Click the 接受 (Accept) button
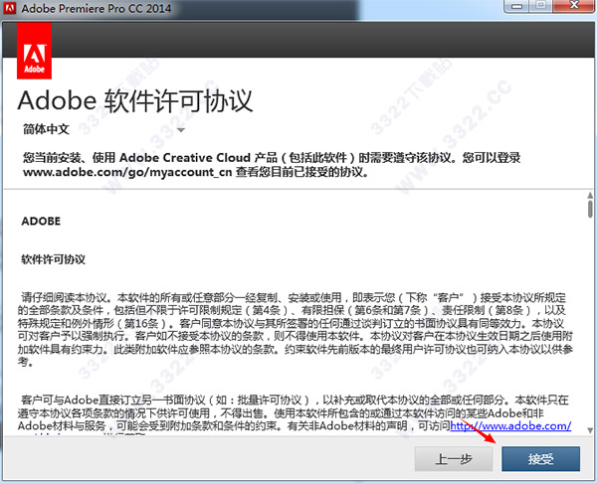The height and width of the screenshot is (483, 597). coord(540,459)
